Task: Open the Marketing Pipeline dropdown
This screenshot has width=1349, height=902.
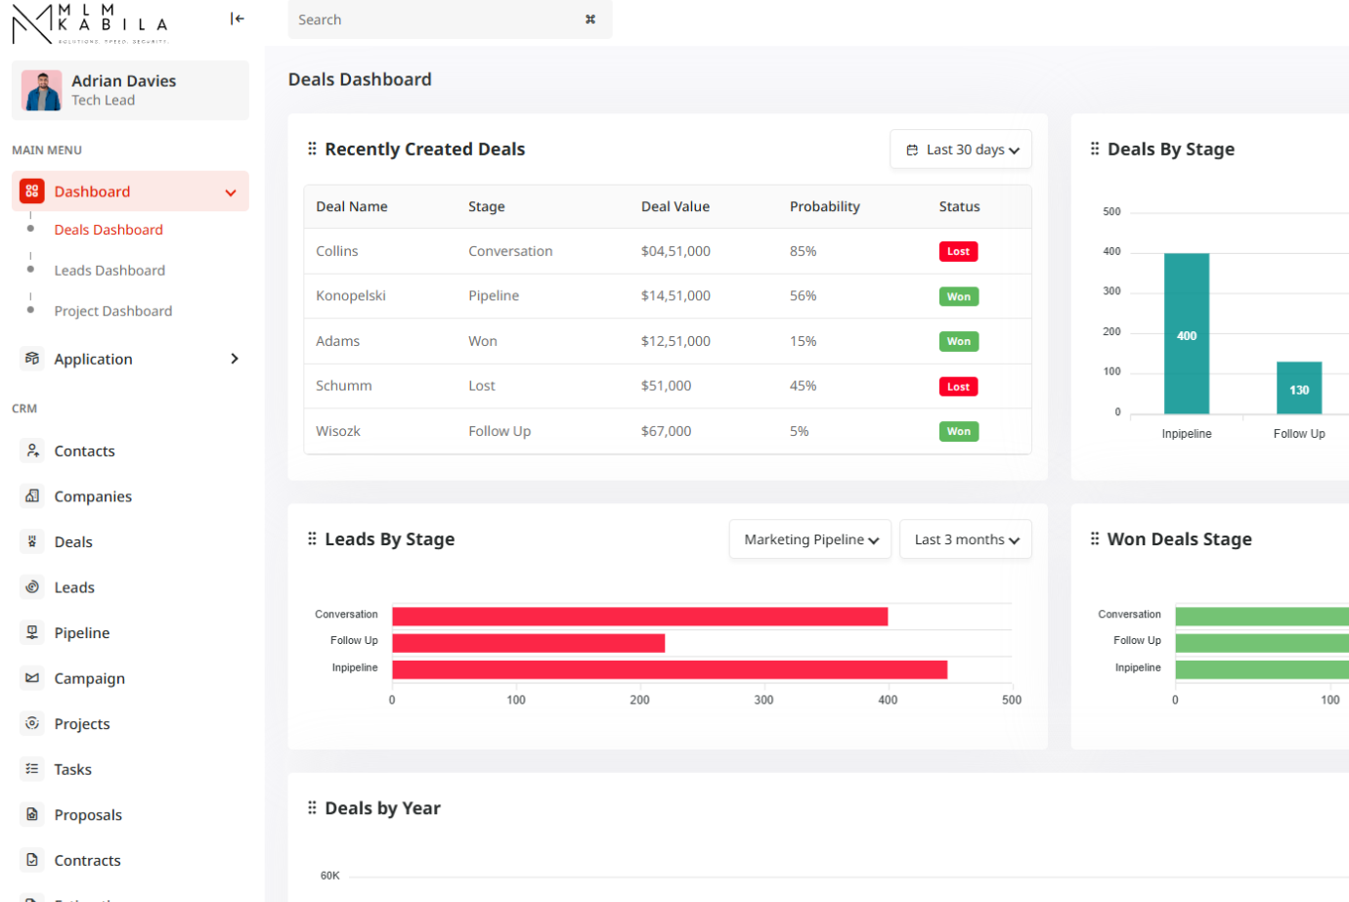Action: click(810, 539)
